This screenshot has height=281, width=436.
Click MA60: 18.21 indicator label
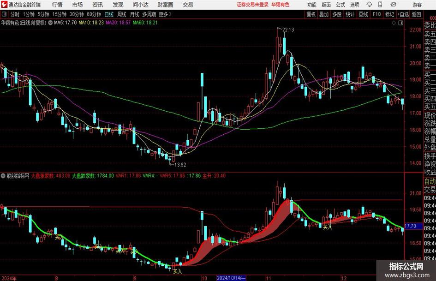tap(145, 23)
